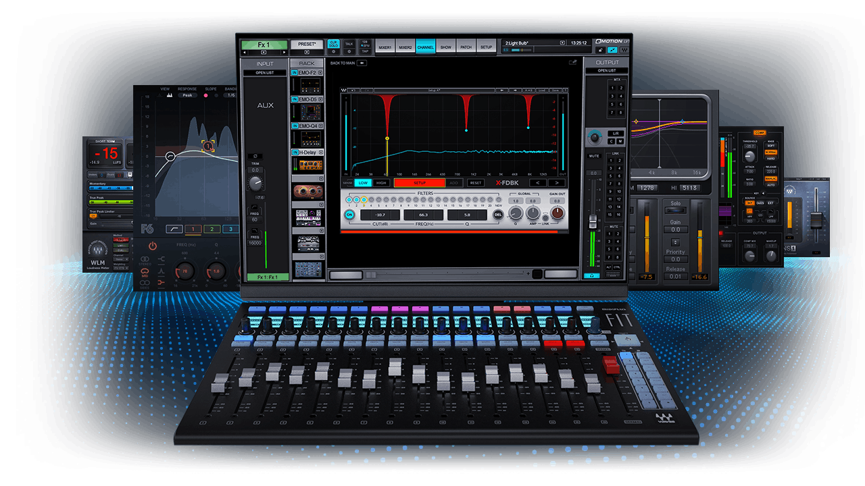Click the global Q knob

(x=516, y=213)
